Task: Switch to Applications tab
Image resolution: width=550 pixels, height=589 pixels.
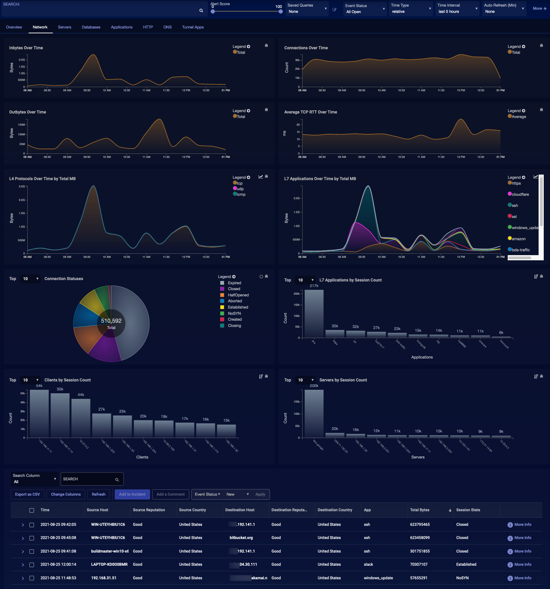Action: [x=122, y=27]
